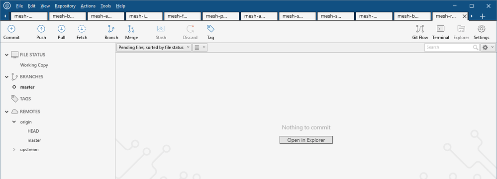Screen dimensions: 497x179
Task: Create a new branch with Branch icon
Action: pyautogui.click(x=111, y=29)
